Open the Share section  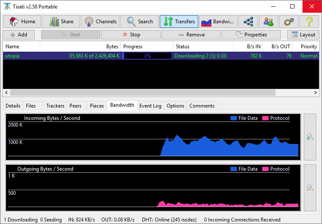[x=61, y=22]
